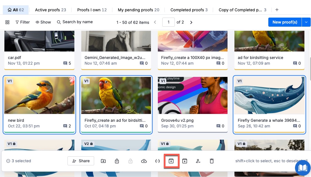This screenshot has height=177, width=311.
Task: Go to previous page arrow
Action: point(155,22)
